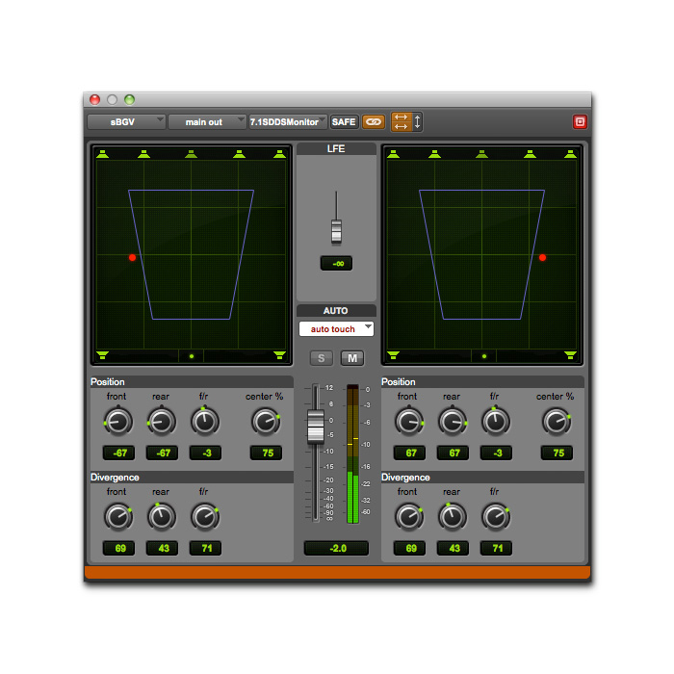
Task: Click left Divergence rear knob
Action: point(162,517)
